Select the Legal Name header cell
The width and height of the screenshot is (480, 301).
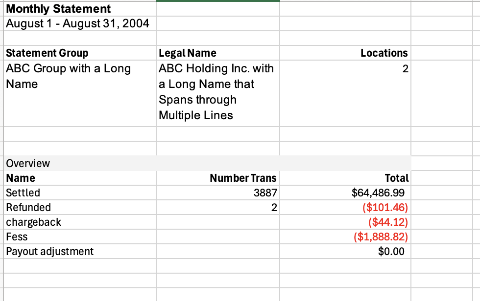[x=188, y=53]
